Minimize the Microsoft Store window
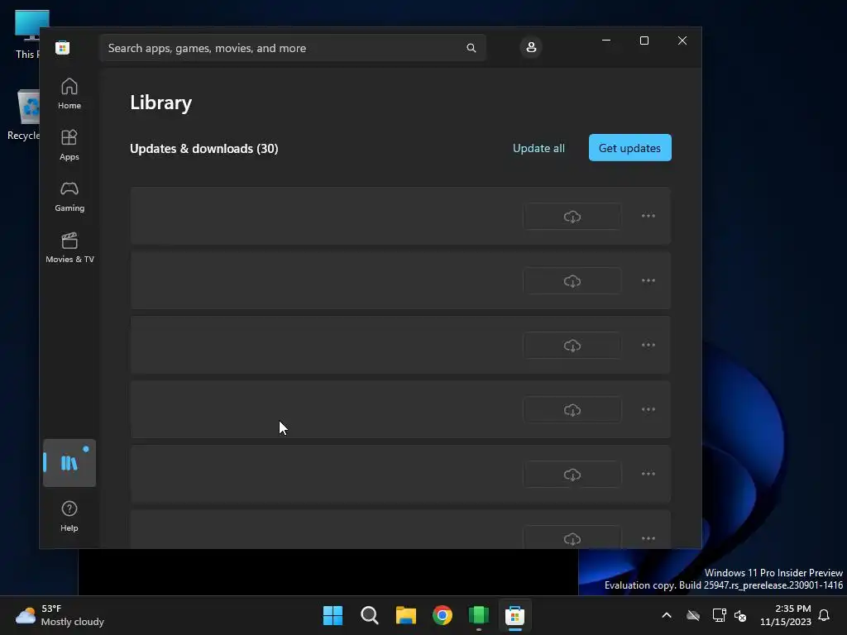The width and height of the screenshot is (847, 635). coord(606,41)
